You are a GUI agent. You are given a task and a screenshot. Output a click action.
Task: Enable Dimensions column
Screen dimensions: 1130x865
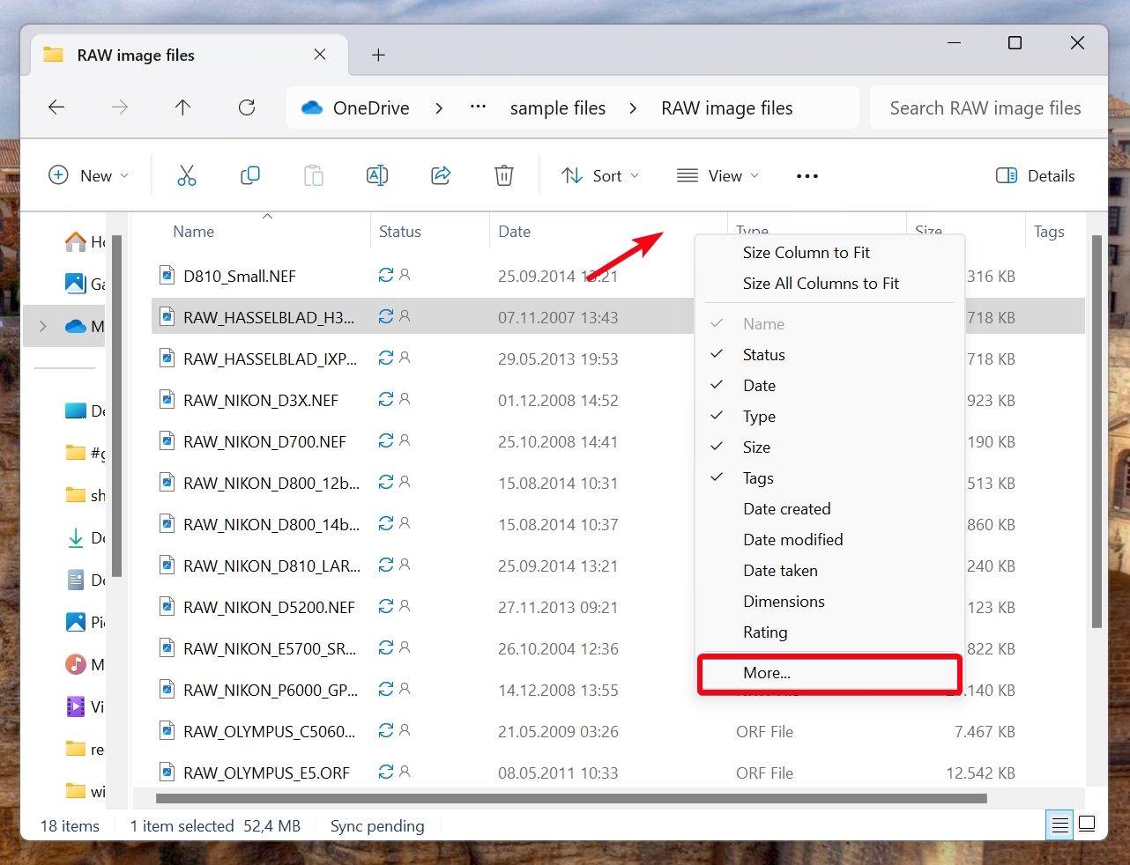[829, 601]
